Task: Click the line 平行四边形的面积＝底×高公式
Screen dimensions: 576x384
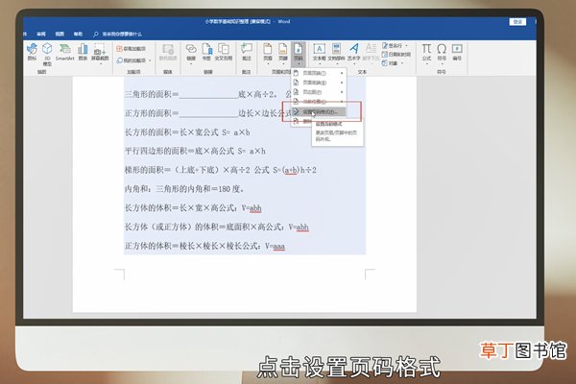Action: coord(195,151)
